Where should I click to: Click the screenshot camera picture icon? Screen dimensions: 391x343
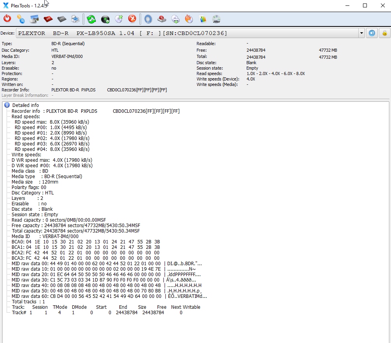coord(34,19)
